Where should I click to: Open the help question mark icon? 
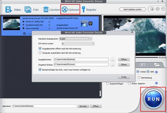(x=163, y=9)
